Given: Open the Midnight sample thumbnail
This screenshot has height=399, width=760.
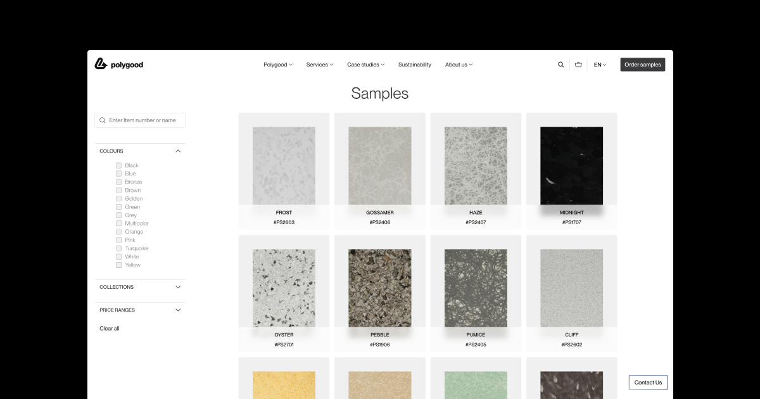Looking at the screenshot, I should click(x=572, y=165).
